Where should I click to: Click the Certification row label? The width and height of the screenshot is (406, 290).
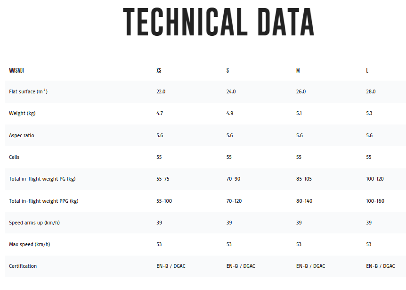[23, 266]
